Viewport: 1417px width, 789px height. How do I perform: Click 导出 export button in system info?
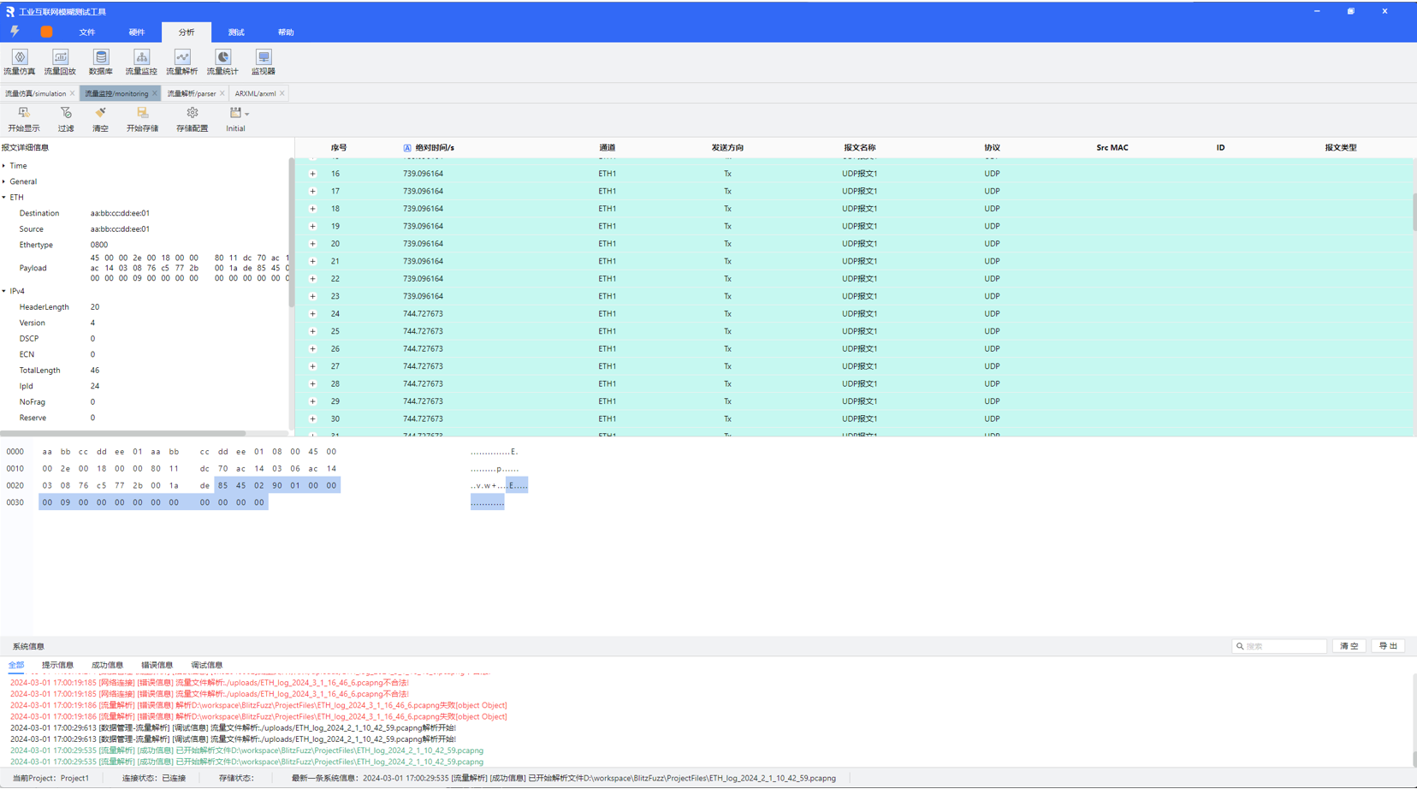[1388, 646]
